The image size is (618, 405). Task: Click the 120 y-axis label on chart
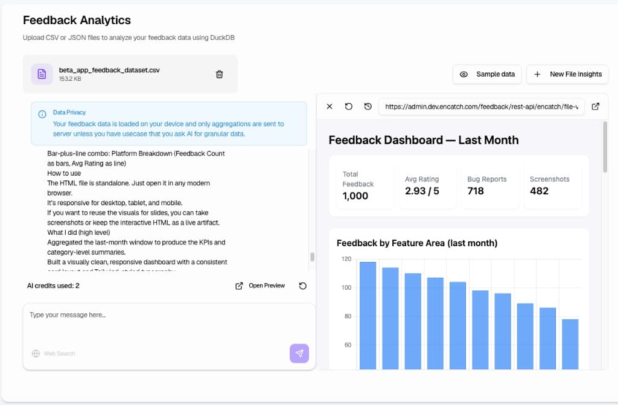click(x=346, y=259)
